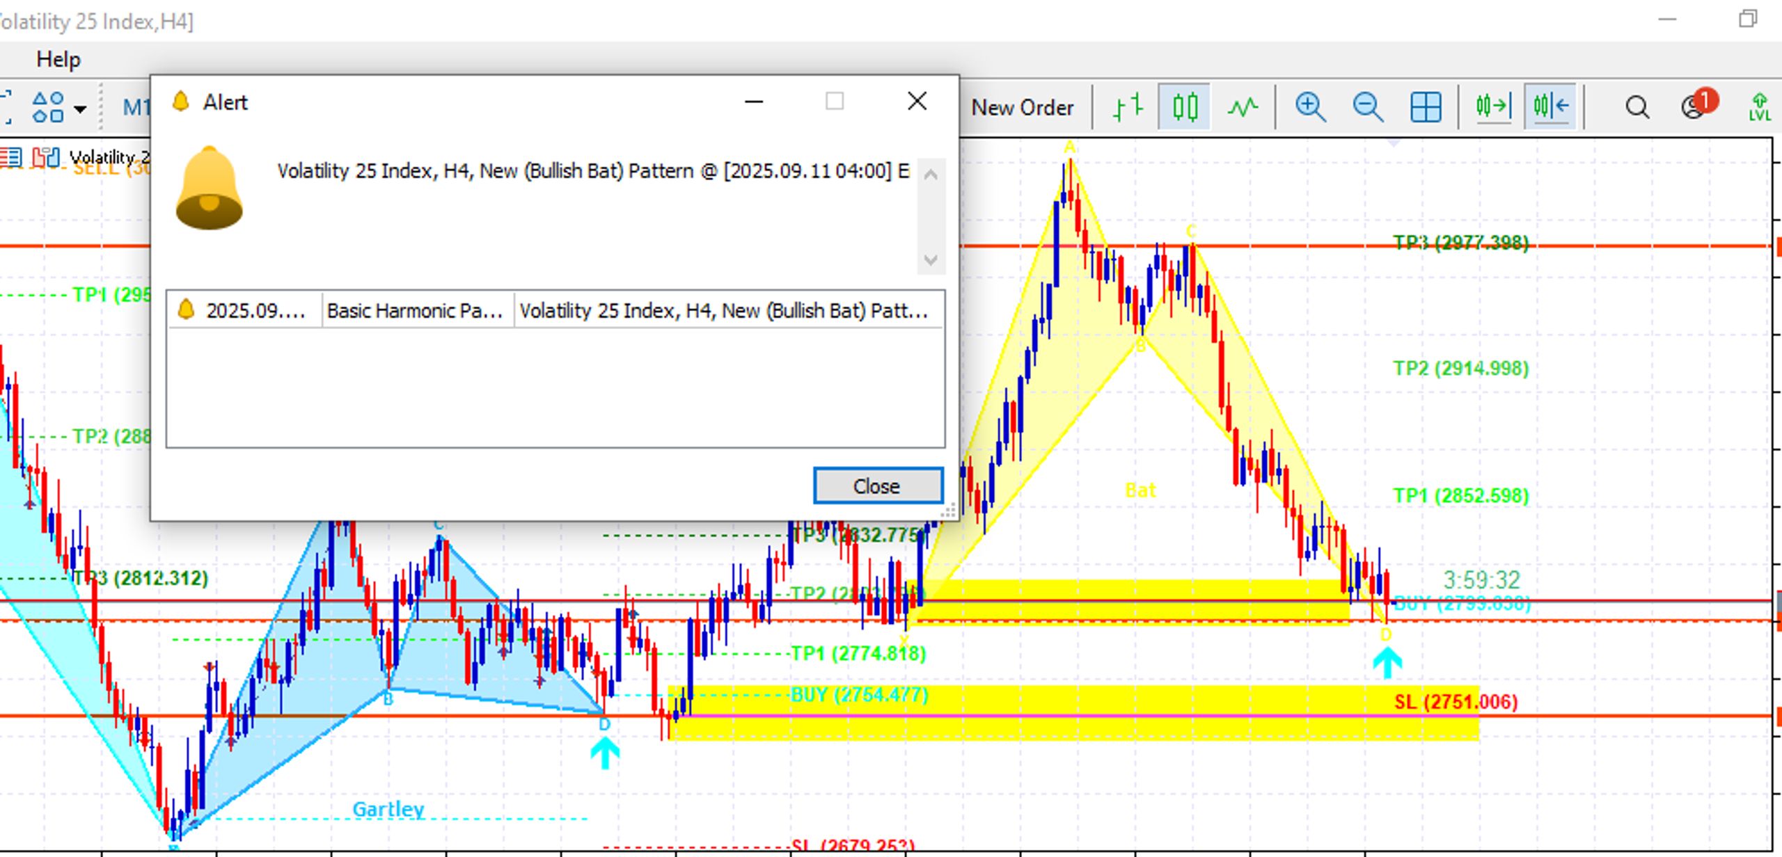Zoom in on the chart

point(1310,107)
